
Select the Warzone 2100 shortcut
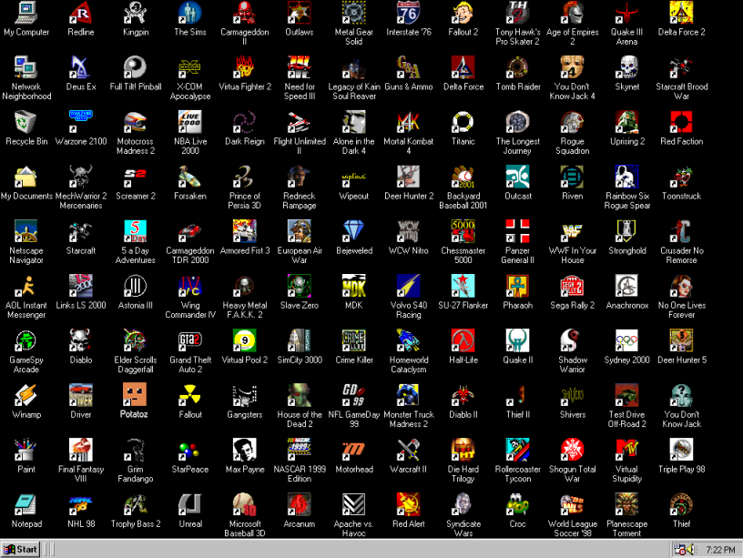[x=81, y=122]
